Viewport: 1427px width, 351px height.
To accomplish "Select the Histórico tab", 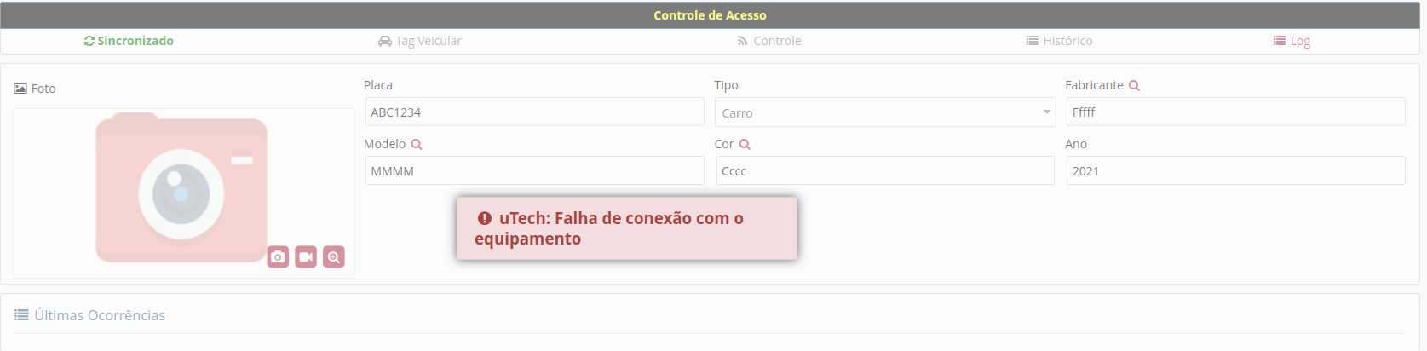I will (1059, 41).
